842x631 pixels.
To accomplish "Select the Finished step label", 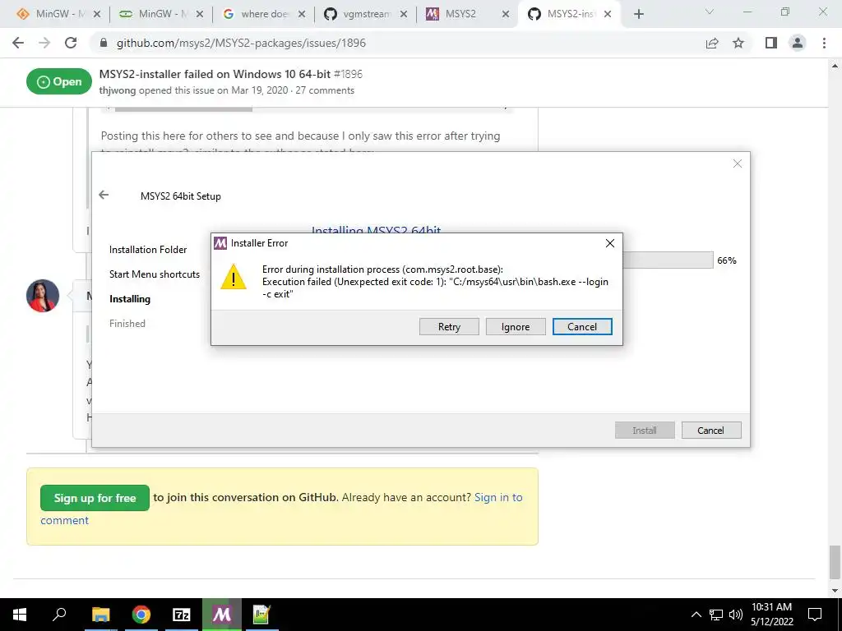I will [127, 324].
